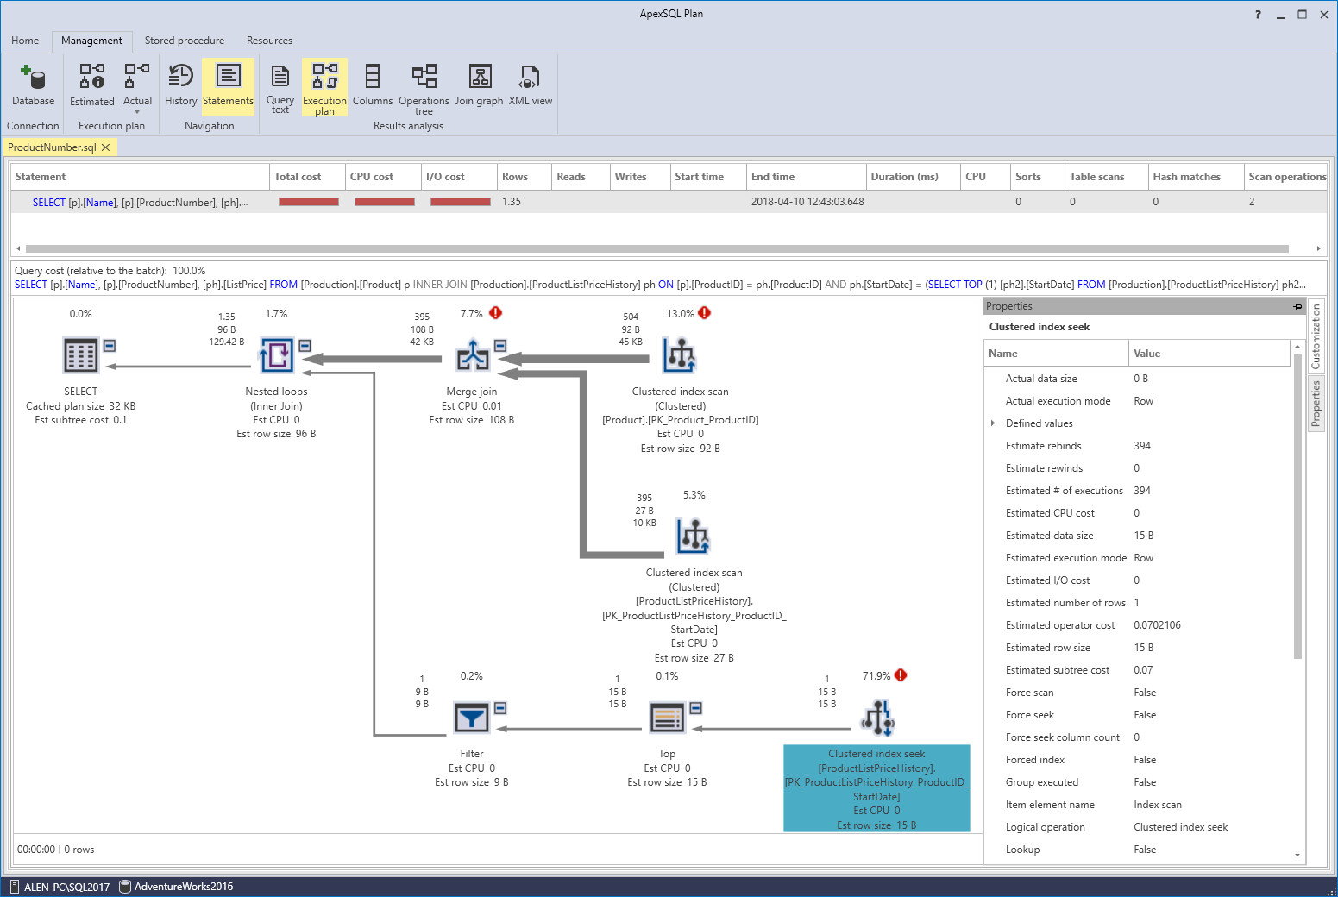Switch to the Stored procedure tab
This screenshot has height=897, width=1338.
(185, 41)
